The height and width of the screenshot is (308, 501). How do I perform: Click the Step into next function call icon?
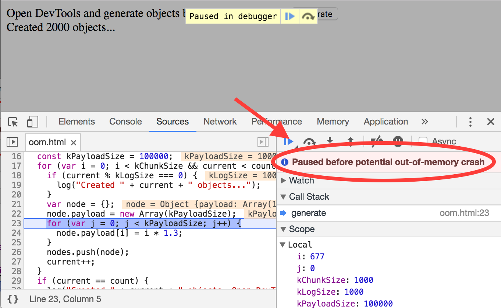point(330,142)
